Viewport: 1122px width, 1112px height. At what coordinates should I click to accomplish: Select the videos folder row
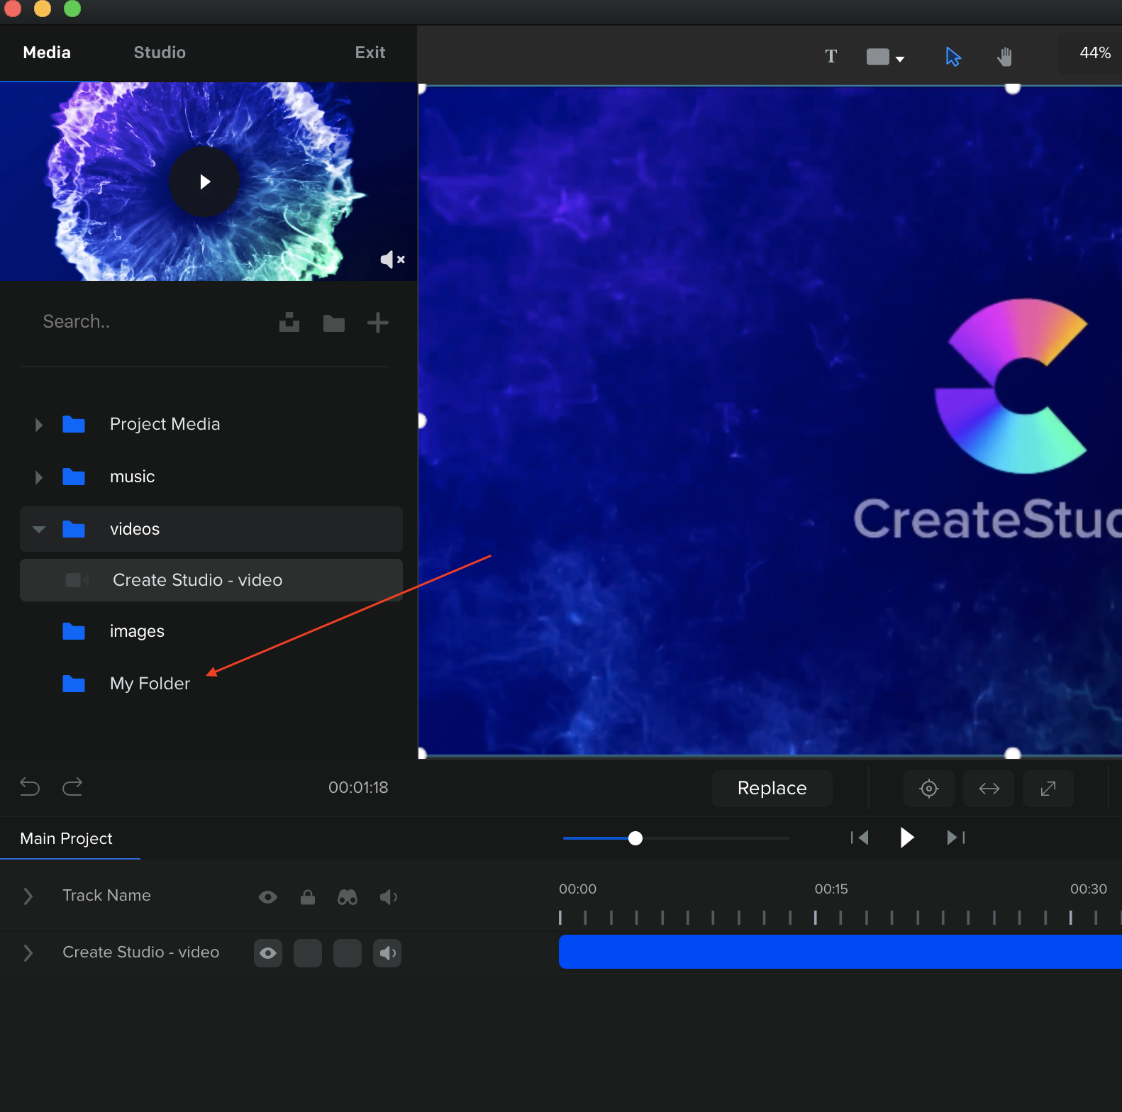211,529
